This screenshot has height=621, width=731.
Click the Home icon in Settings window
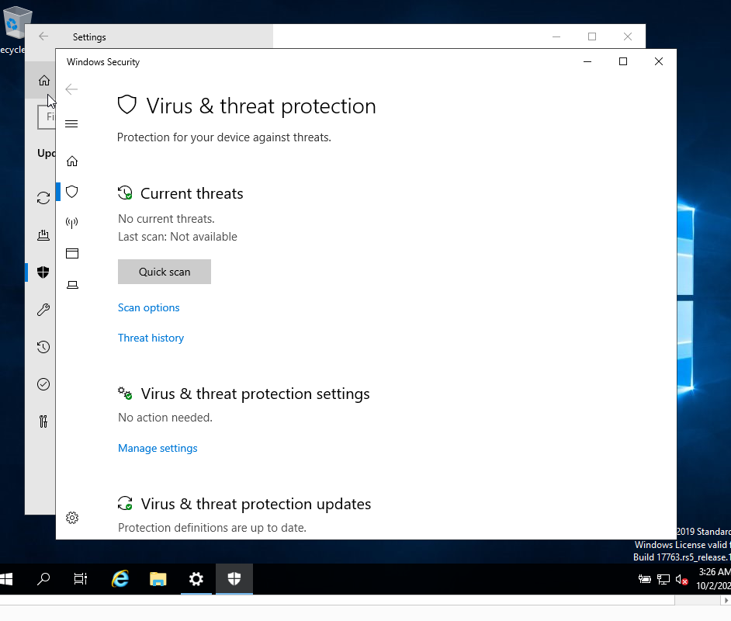pyautogui.click(x=43, y=81)
